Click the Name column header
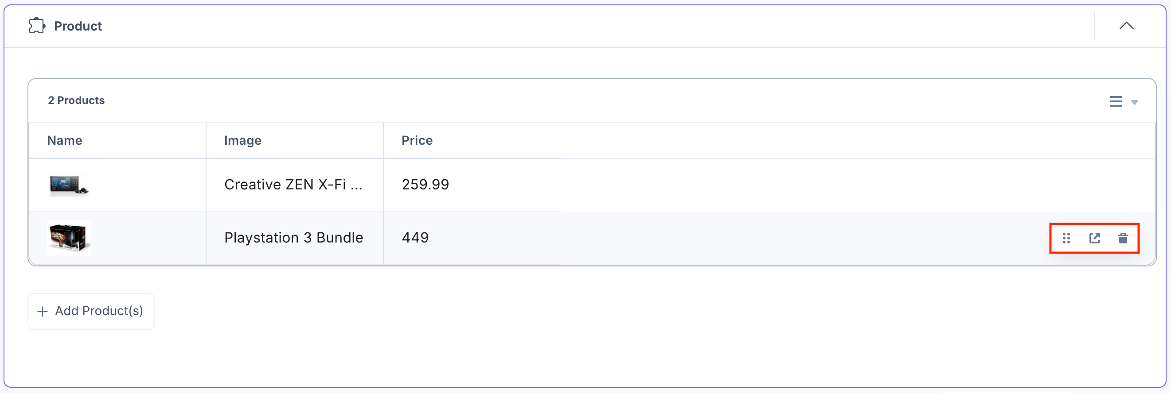 click(x=65, y=140)
